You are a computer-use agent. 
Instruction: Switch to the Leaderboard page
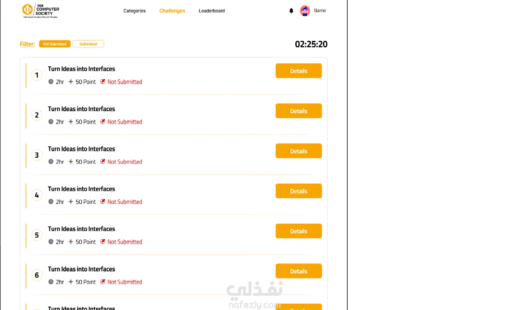[212, 11]
